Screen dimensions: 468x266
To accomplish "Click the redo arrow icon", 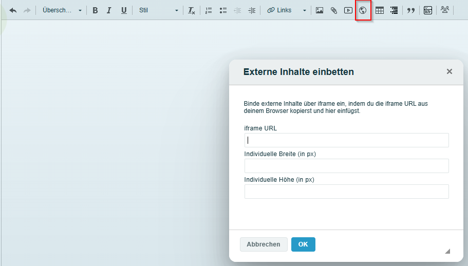I will tap(27, 10).
